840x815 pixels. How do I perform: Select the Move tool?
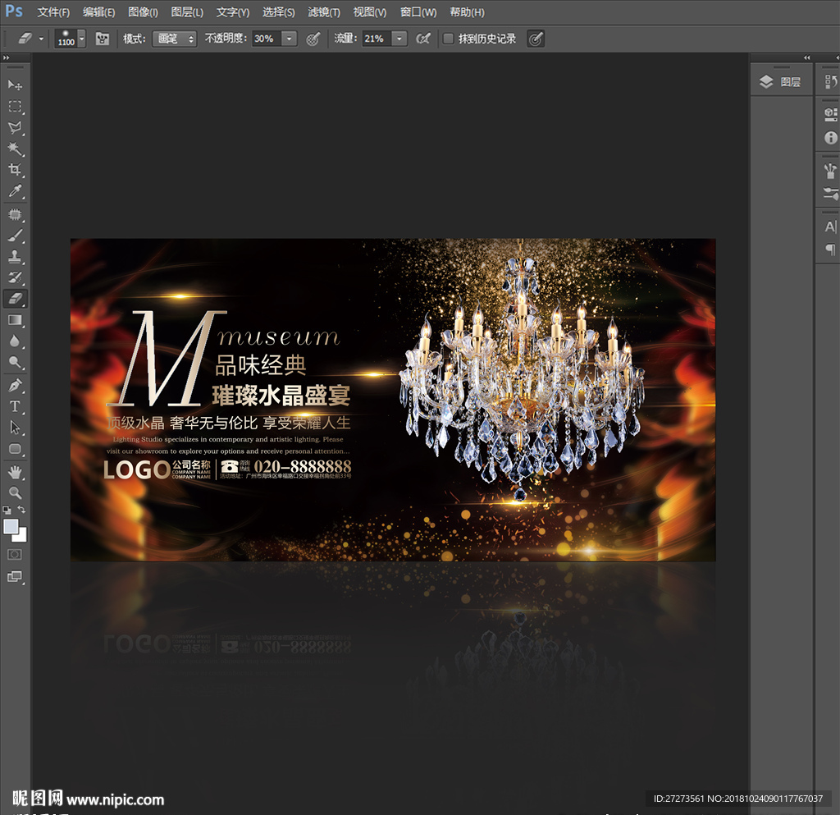[x=15, y=85]
